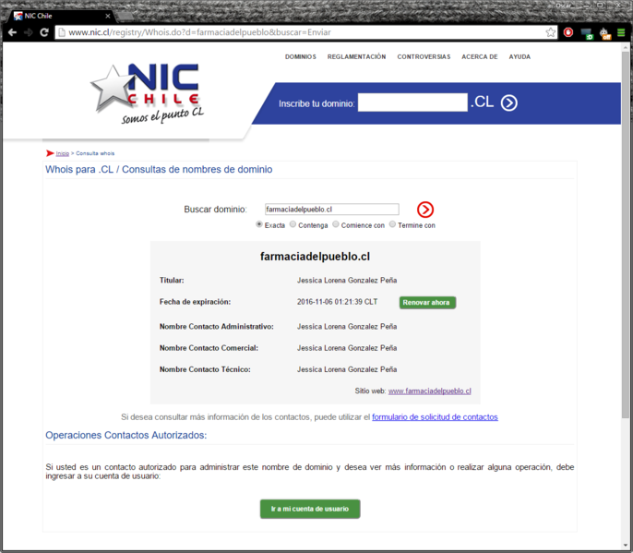Select the Exacta radio option

(259, 224)
